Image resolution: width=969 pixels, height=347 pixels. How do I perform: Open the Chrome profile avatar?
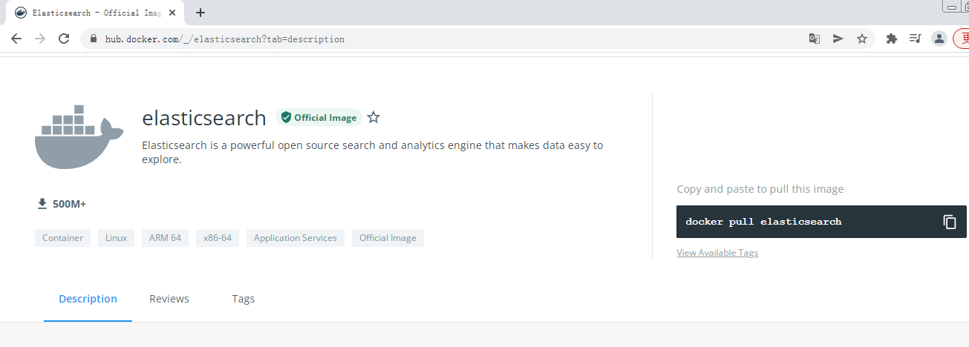939,39
